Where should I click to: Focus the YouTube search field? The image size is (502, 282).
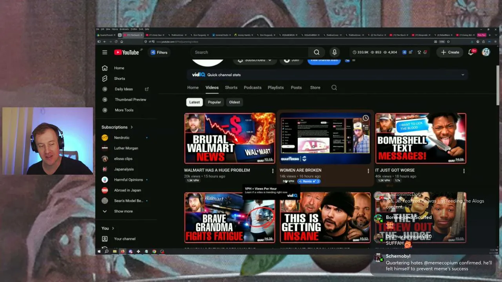[249, 52]
